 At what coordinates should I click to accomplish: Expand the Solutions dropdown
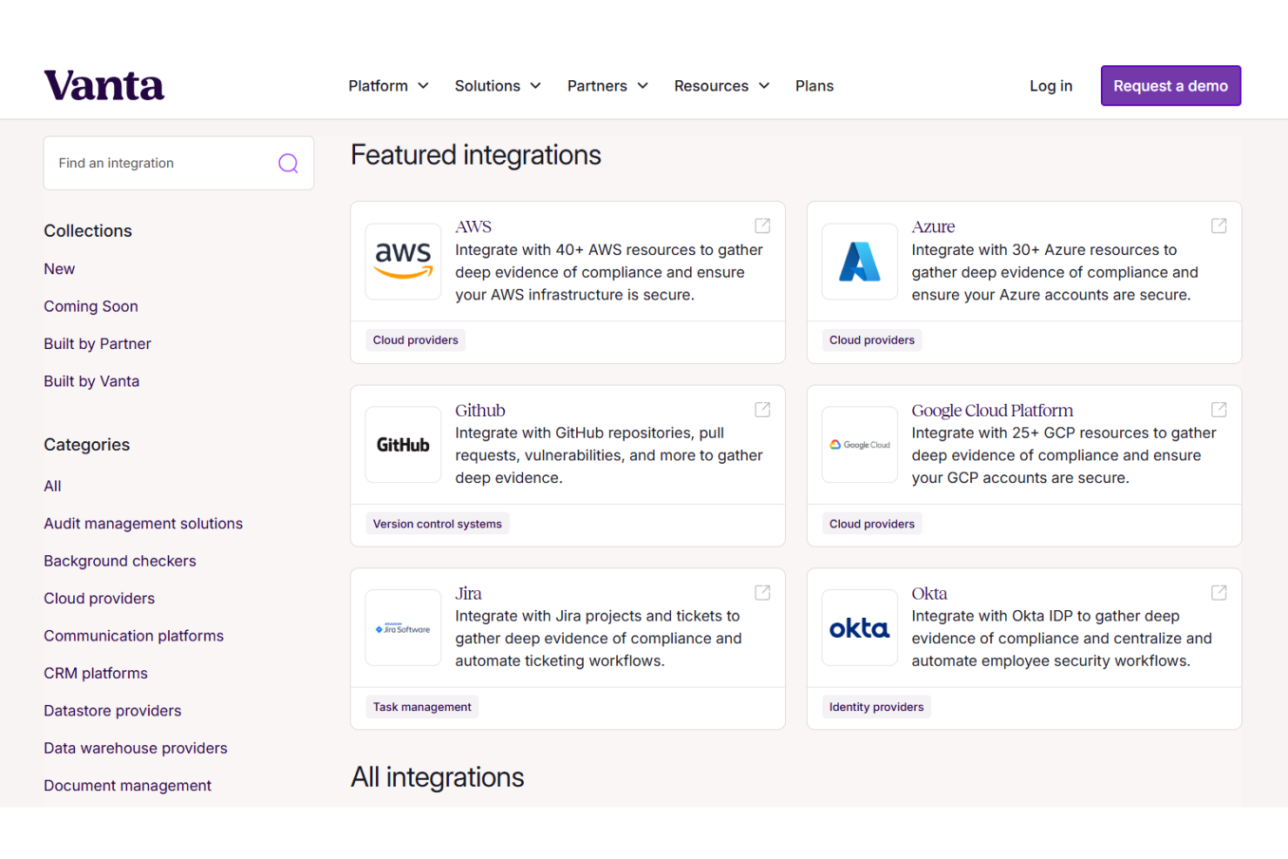[x=497, y=85]
